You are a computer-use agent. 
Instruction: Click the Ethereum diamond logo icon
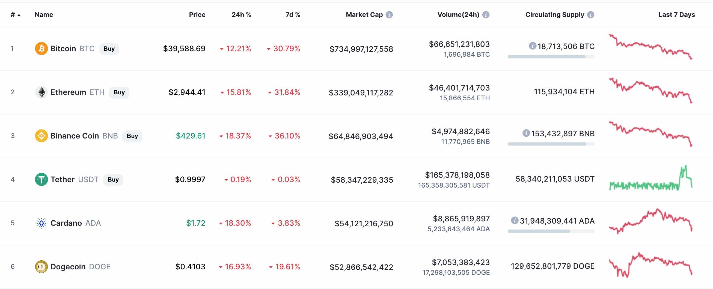click(x=41, y=92)
